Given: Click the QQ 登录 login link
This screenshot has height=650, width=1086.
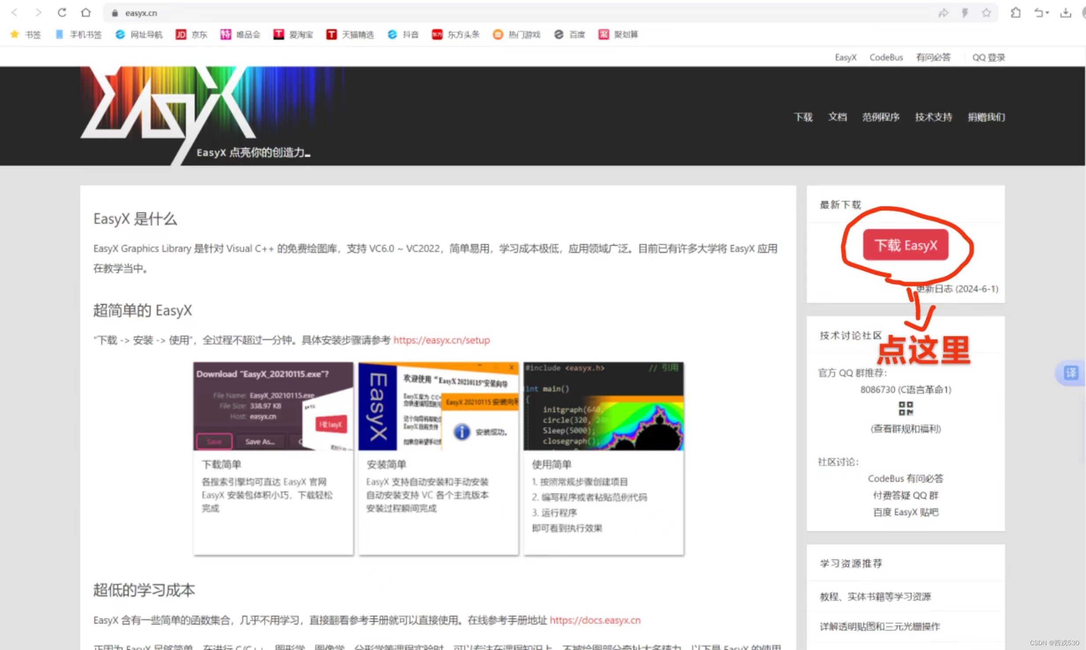Looking at the screenshot, I should [989, 57].
